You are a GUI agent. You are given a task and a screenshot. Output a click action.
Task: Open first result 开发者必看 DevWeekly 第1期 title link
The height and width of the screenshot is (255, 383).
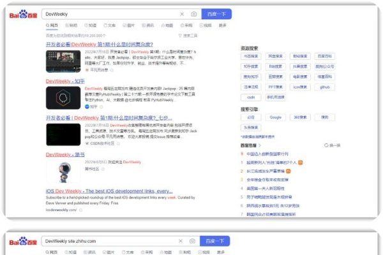click(x=100, y=45)
